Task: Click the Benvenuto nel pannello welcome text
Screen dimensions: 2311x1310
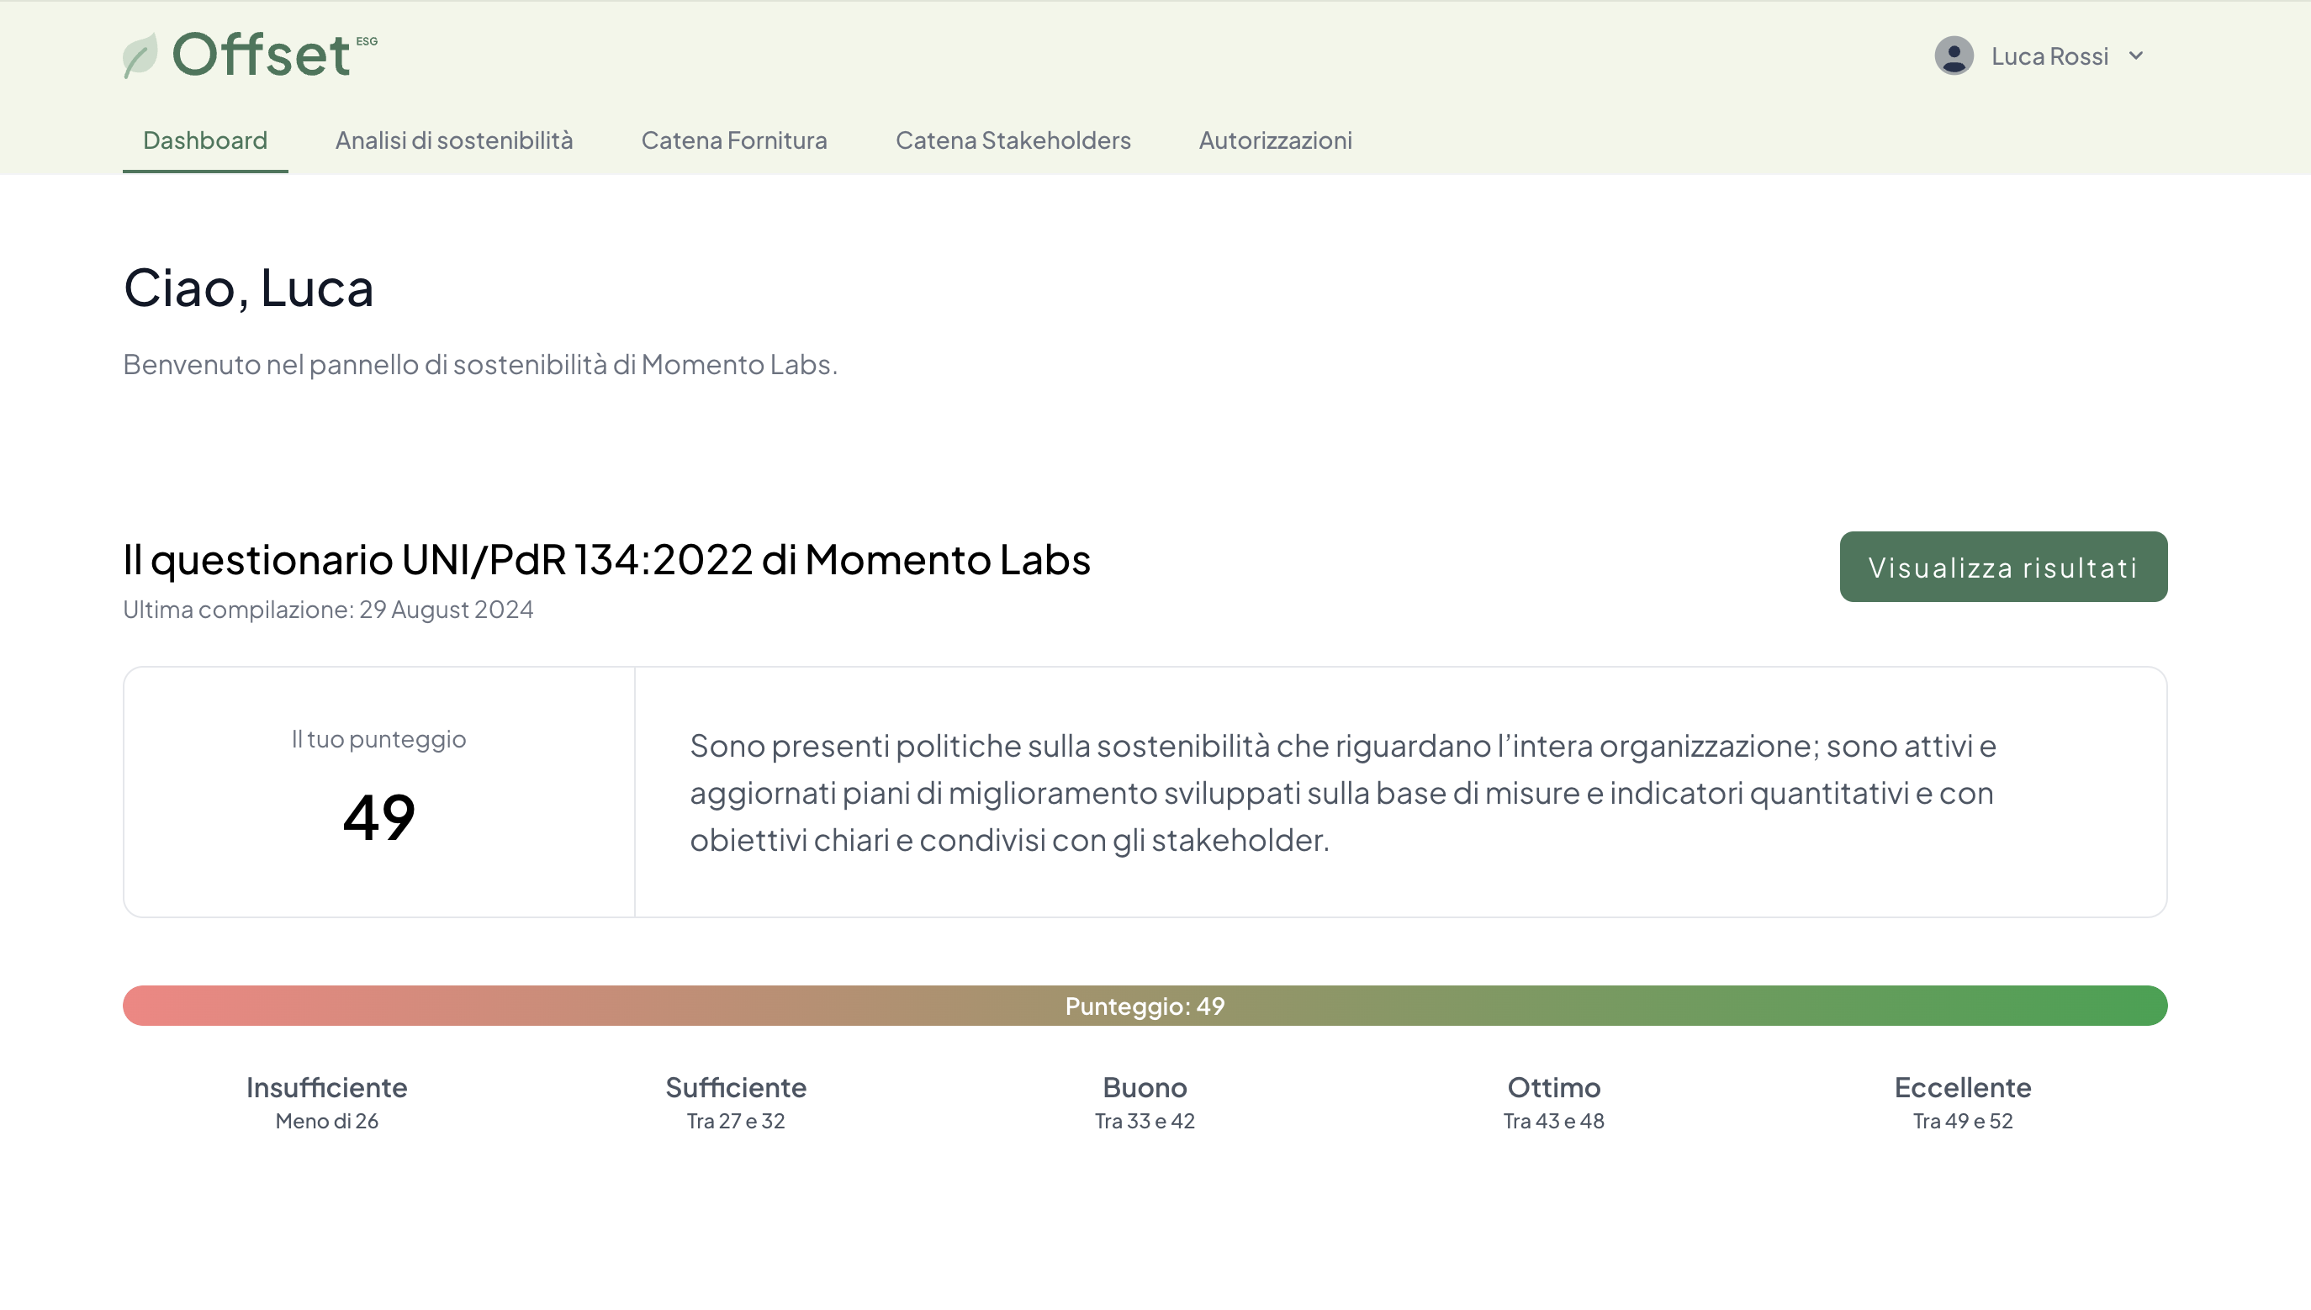Action: (x=480, y=364)
